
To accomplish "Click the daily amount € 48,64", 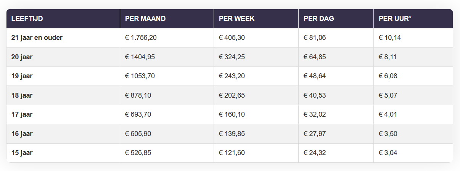I will 315,76.
